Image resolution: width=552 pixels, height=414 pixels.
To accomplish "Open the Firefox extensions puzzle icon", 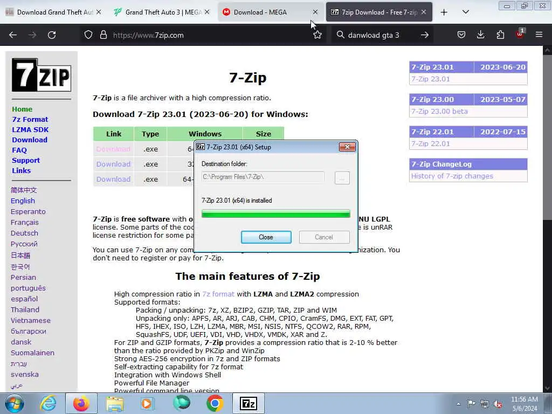I will click(500, 35).
